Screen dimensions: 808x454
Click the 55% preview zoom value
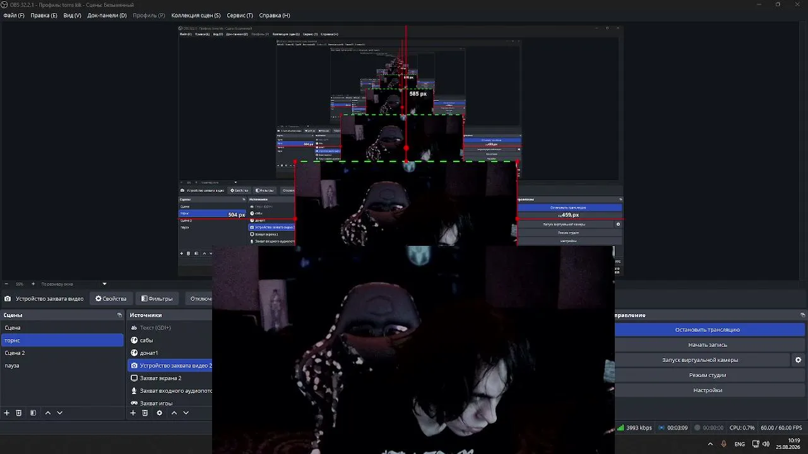tap(20, 284)
